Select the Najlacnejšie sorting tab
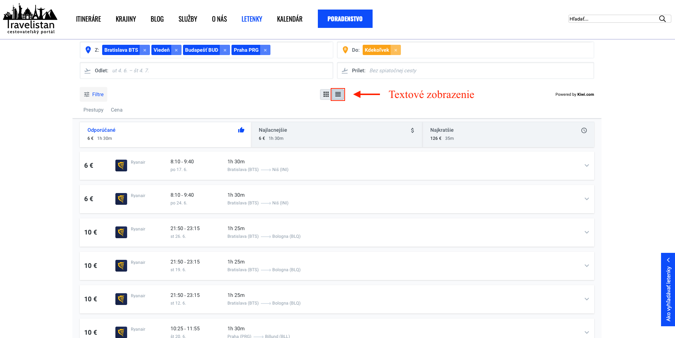Screen dimensions: 675x338 337,134
